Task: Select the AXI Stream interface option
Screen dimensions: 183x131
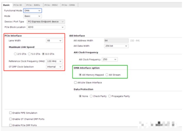Action: 107,75
